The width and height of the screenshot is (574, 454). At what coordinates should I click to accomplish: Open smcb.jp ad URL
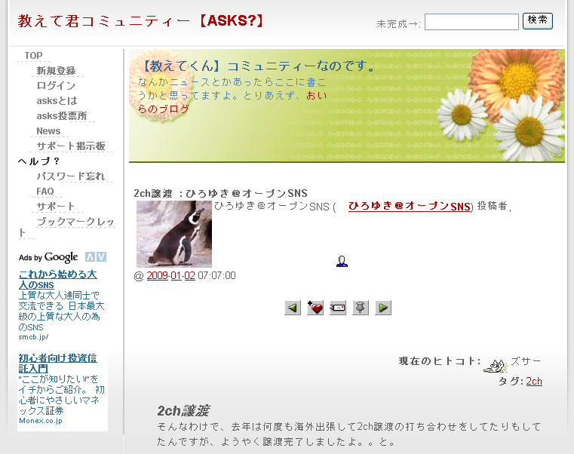tap(33, 337)
